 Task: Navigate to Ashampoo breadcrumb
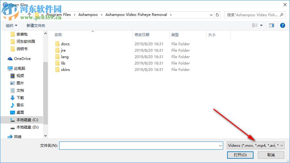[88, 15]
